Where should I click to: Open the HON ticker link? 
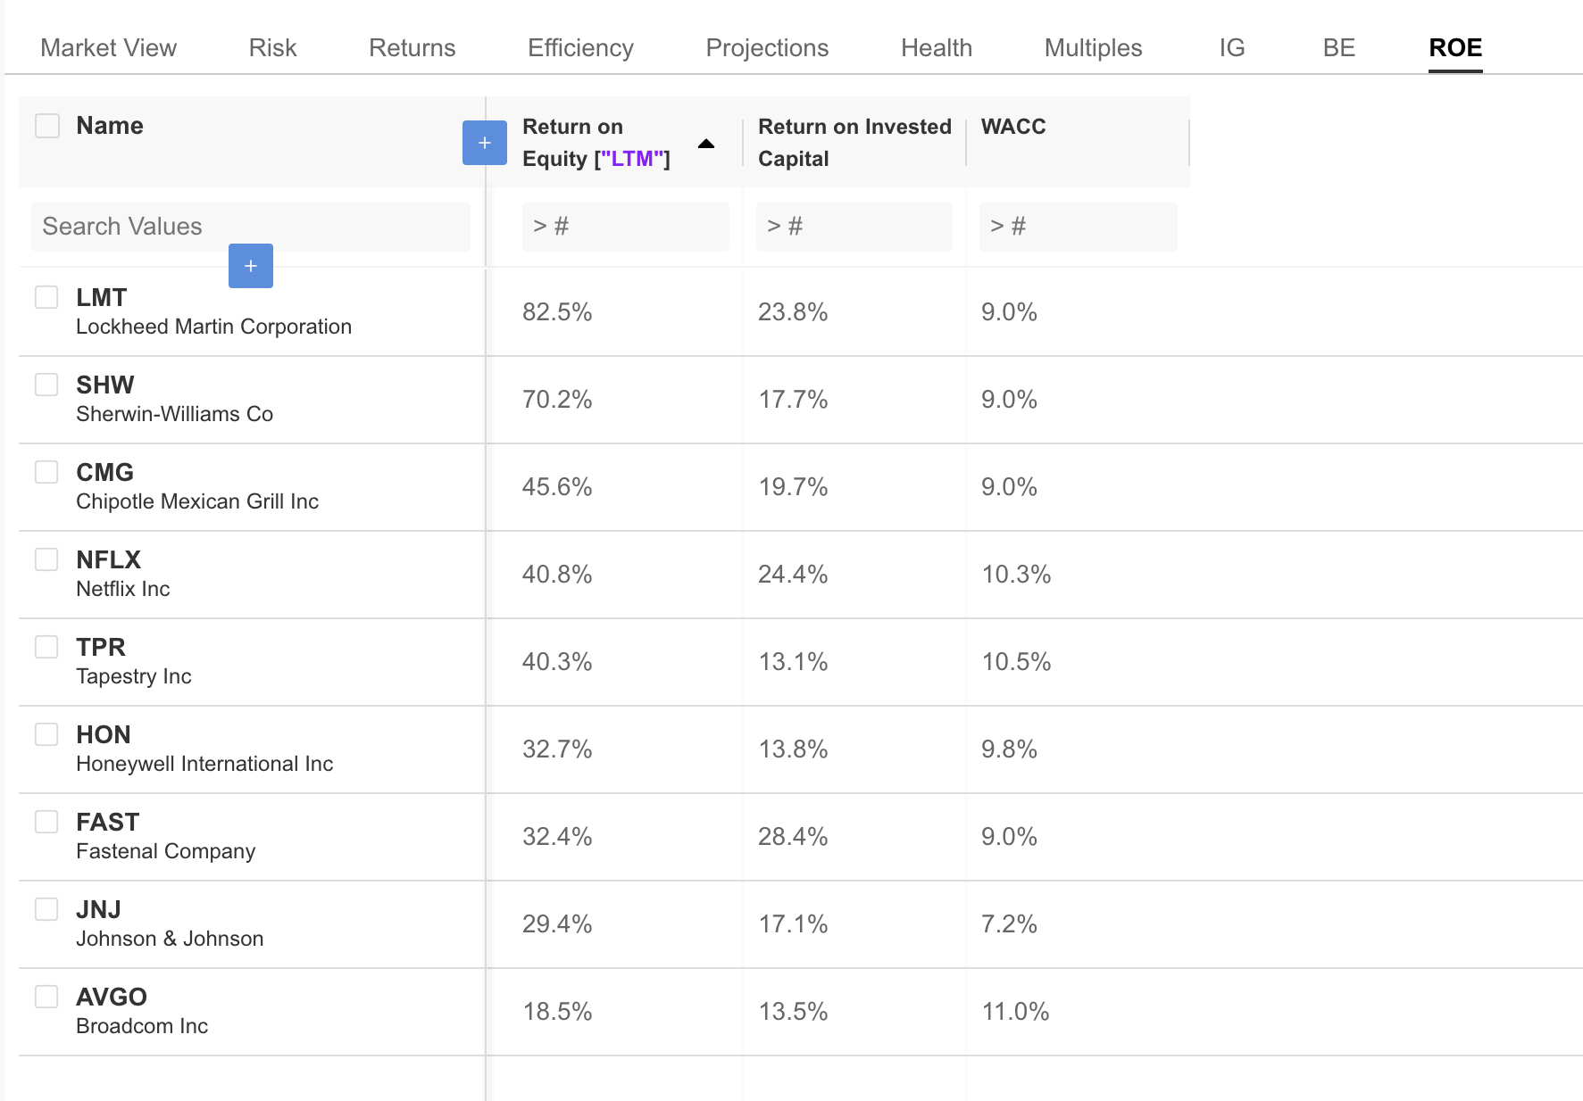[x=104, y=734]
